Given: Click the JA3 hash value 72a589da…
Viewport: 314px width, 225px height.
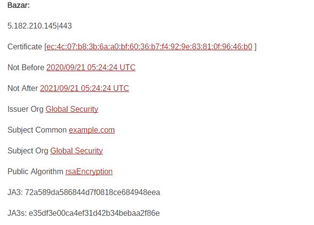Looking at the screenshot, I should 92,193.
